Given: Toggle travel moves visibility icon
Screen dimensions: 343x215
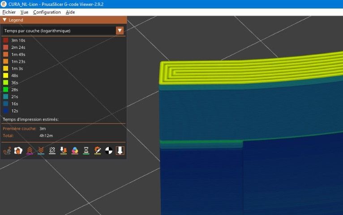Looking at the screenshot, I should [x=7, y=150].
